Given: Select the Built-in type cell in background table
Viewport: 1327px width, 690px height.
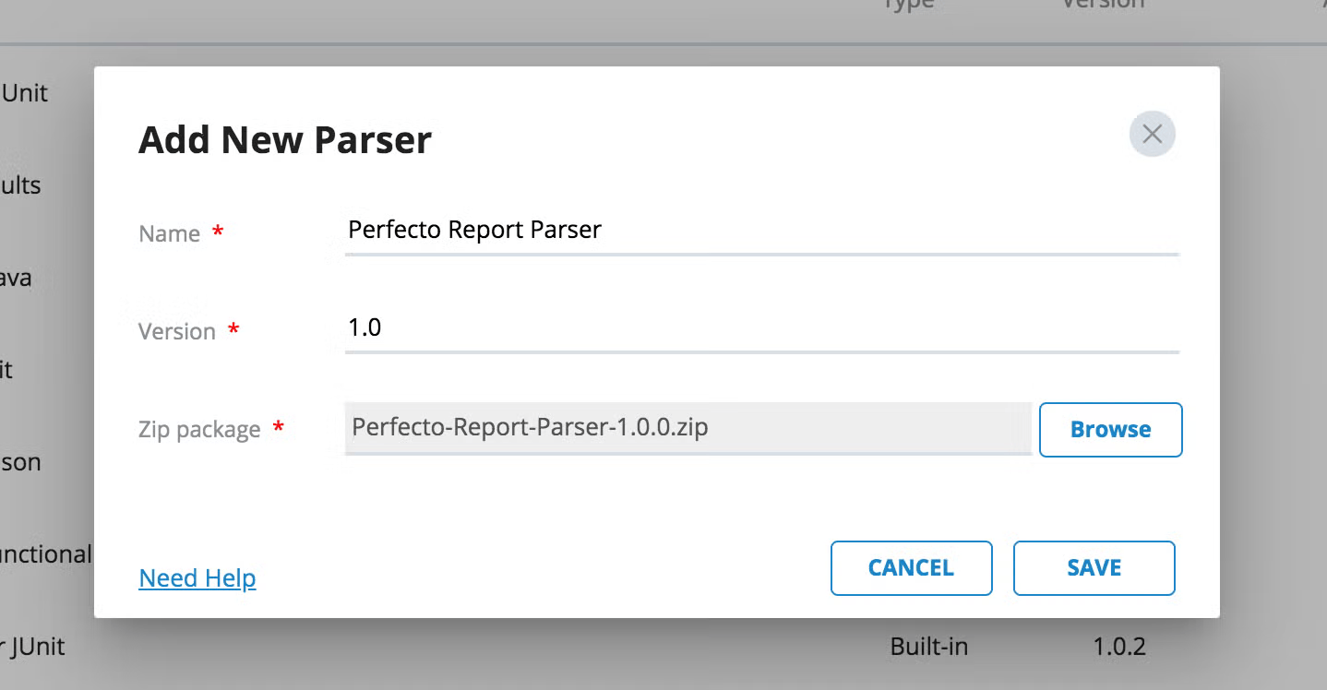Looking at the screenshot, I should pyautogui.click(x=929, y=647).
